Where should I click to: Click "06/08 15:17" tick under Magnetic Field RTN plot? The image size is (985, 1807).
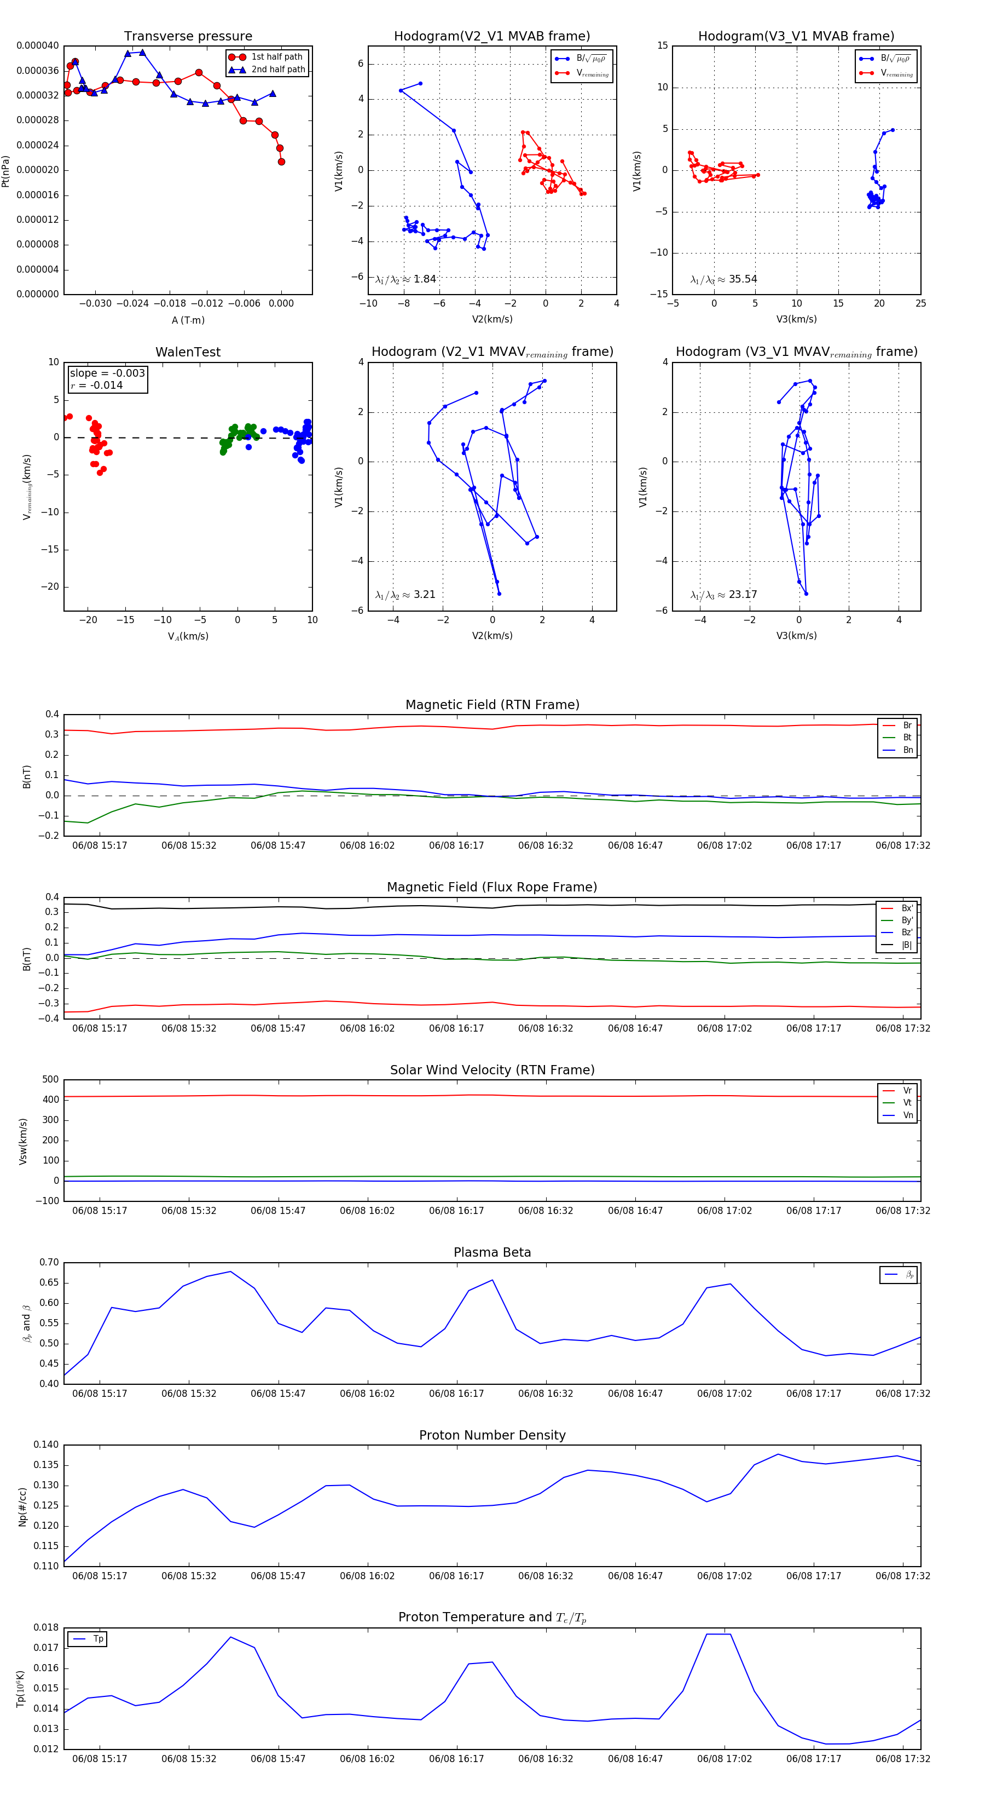point(100,846)
